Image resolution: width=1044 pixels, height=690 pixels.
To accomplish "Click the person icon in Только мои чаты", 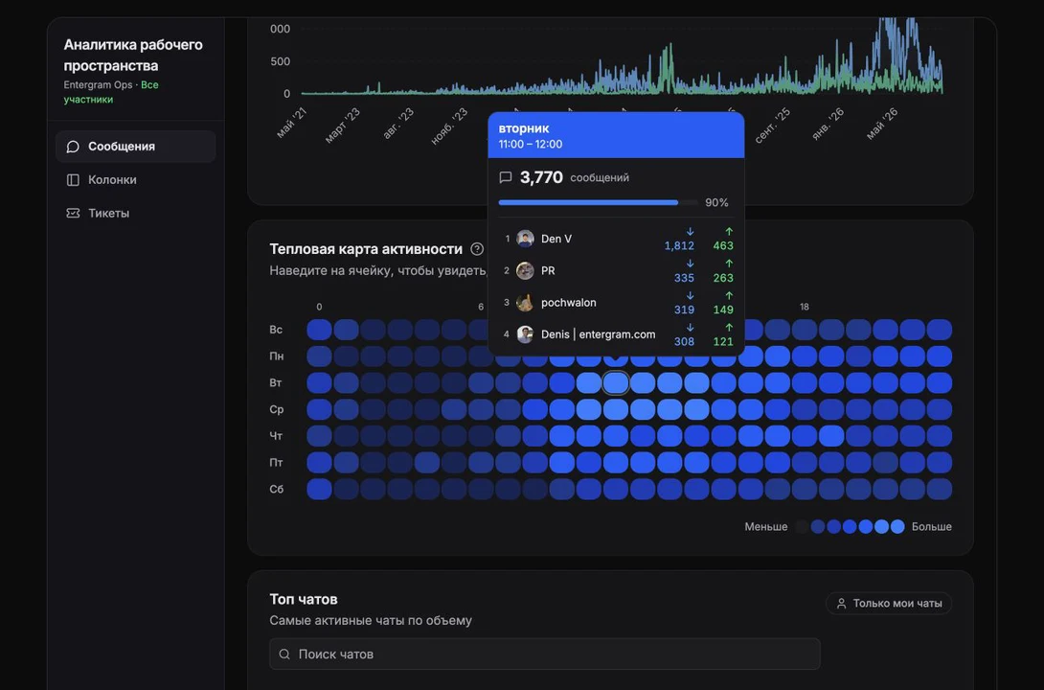I will (842, 604).
